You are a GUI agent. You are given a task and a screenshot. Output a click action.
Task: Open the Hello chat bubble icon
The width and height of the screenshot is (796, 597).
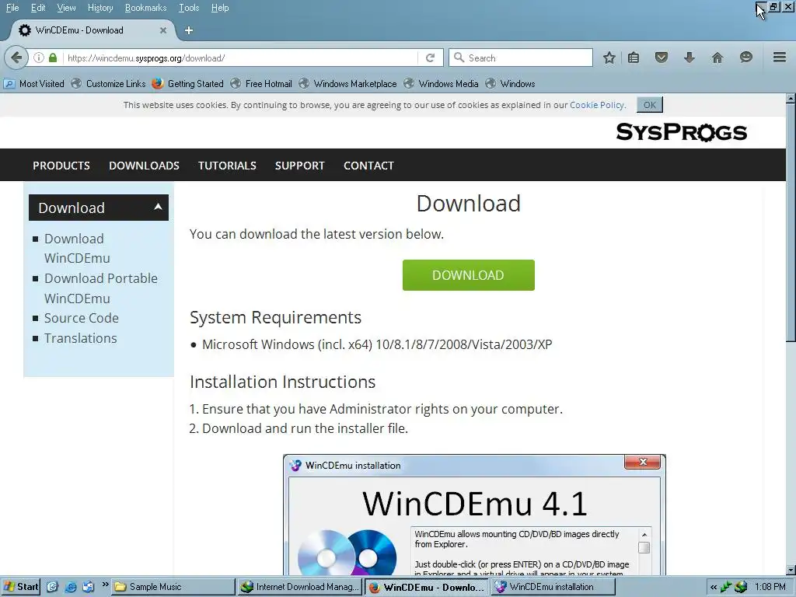pyautogui.click(x=745, y=58)
